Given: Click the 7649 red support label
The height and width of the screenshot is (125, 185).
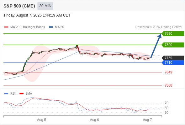Looking at the screenshot, I should pos(168,72).
